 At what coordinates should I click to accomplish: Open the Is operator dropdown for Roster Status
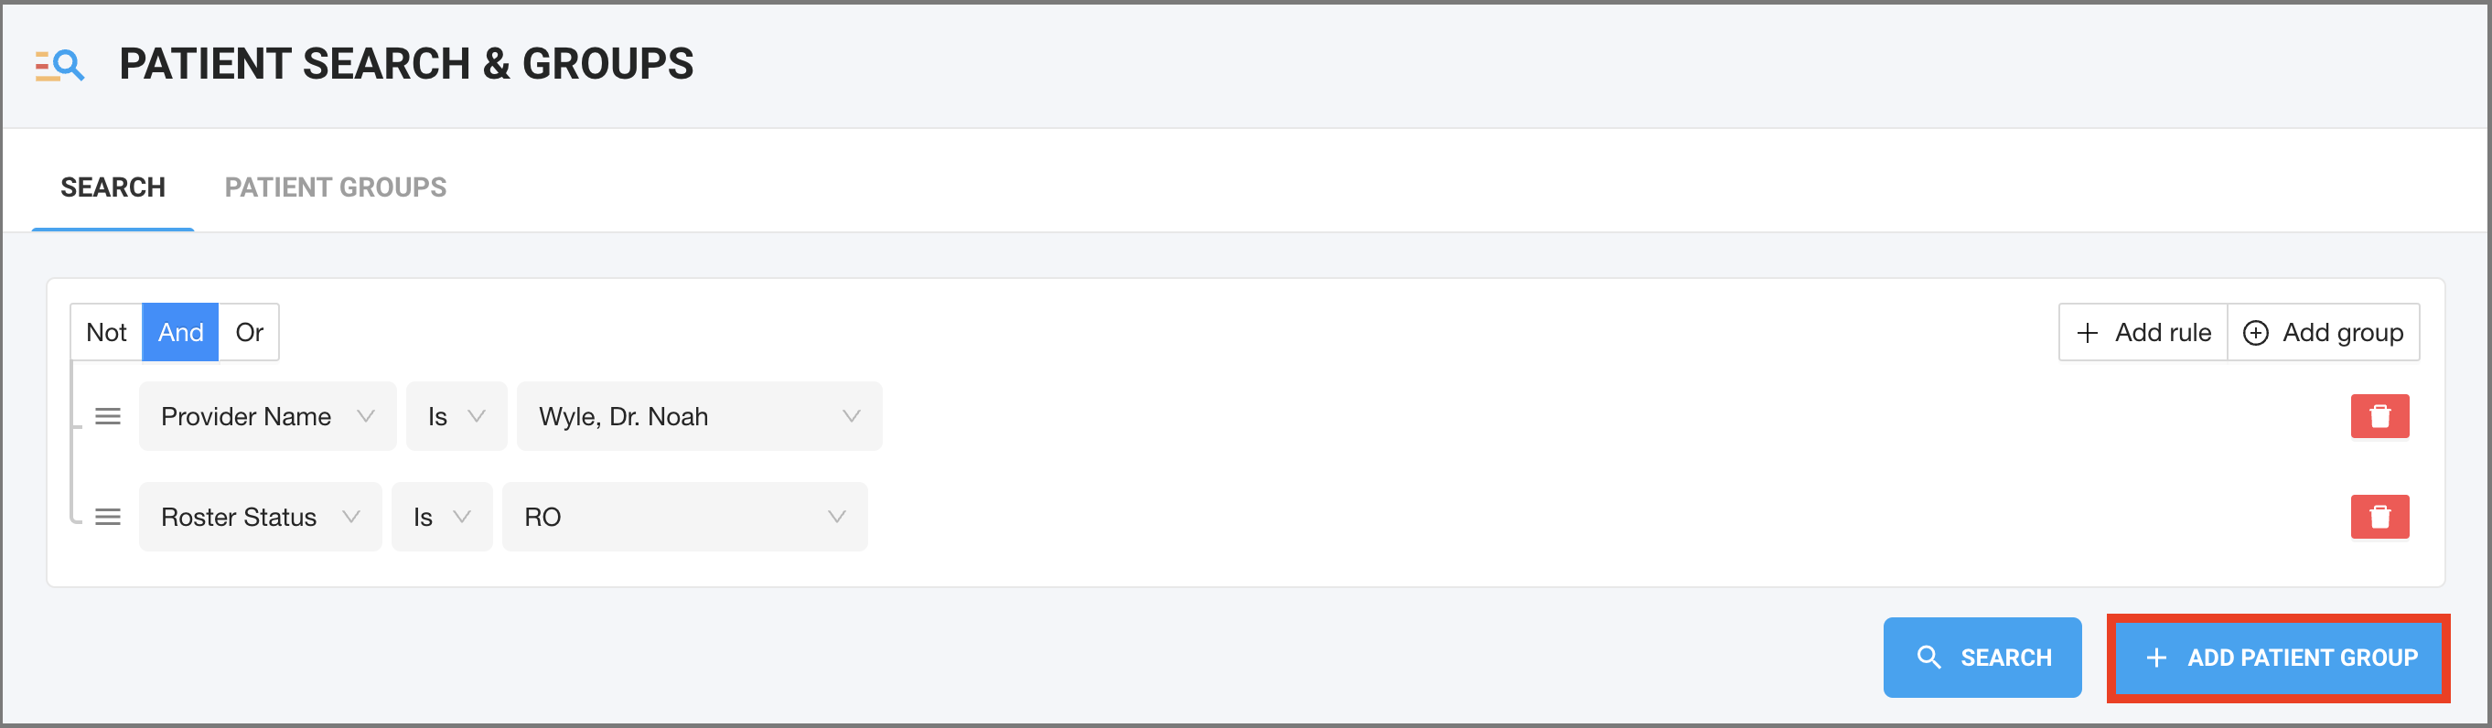pos(441,516)
